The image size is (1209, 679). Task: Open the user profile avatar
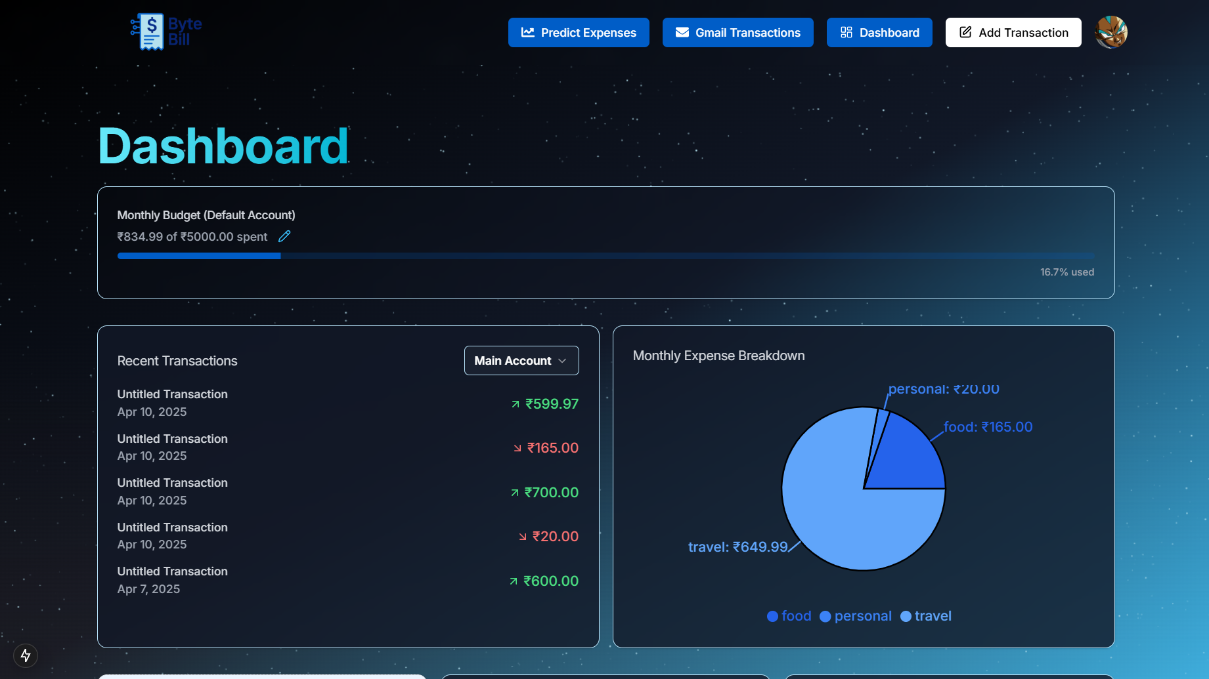pos(1111,32)
